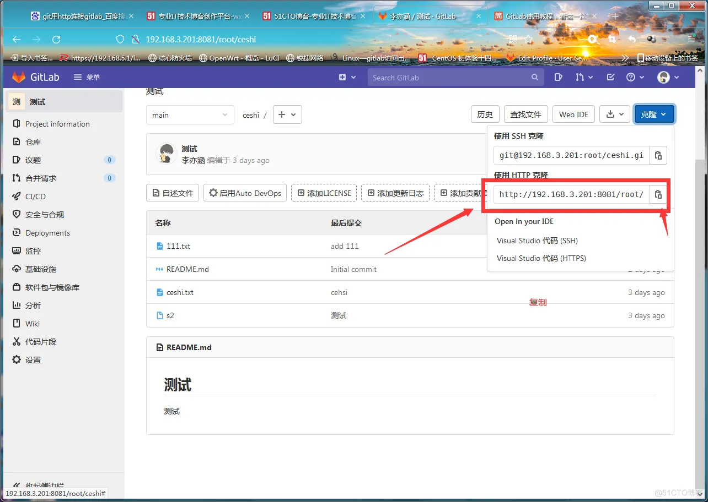708x502 pixels.
Task: Open the s2 file
Action: [x=170, y=315]
